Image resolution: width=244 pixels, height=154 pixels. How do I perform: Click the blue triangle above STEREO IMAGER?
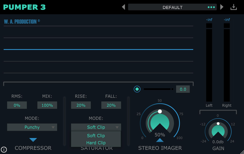pyautogui.click(x=160, y=140)
